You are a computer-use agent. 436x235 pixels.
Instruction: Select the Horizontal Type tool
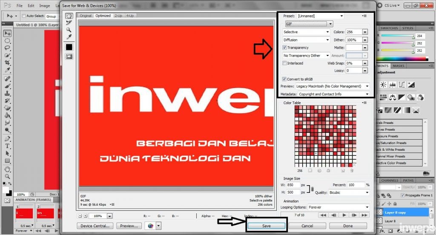8,146
